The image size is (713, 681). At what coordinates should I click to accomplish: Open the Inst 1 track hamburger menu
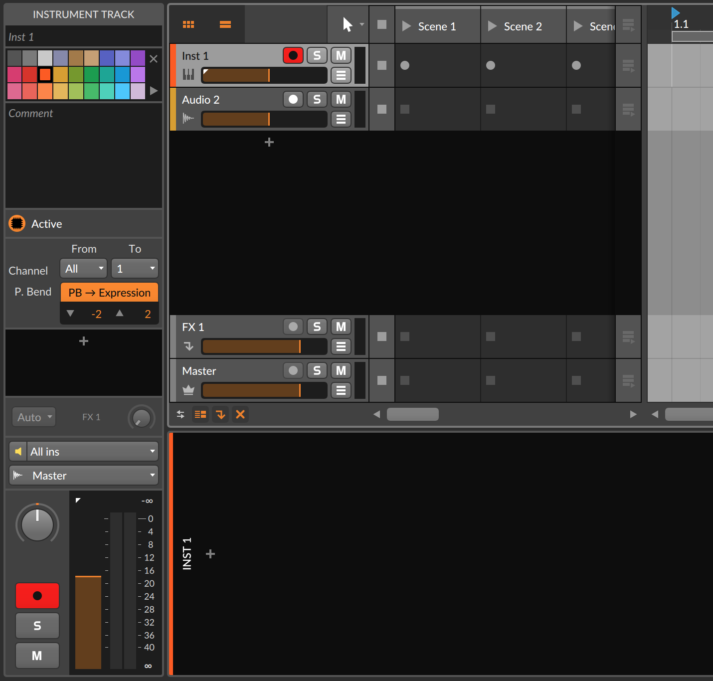pos(341,75)
